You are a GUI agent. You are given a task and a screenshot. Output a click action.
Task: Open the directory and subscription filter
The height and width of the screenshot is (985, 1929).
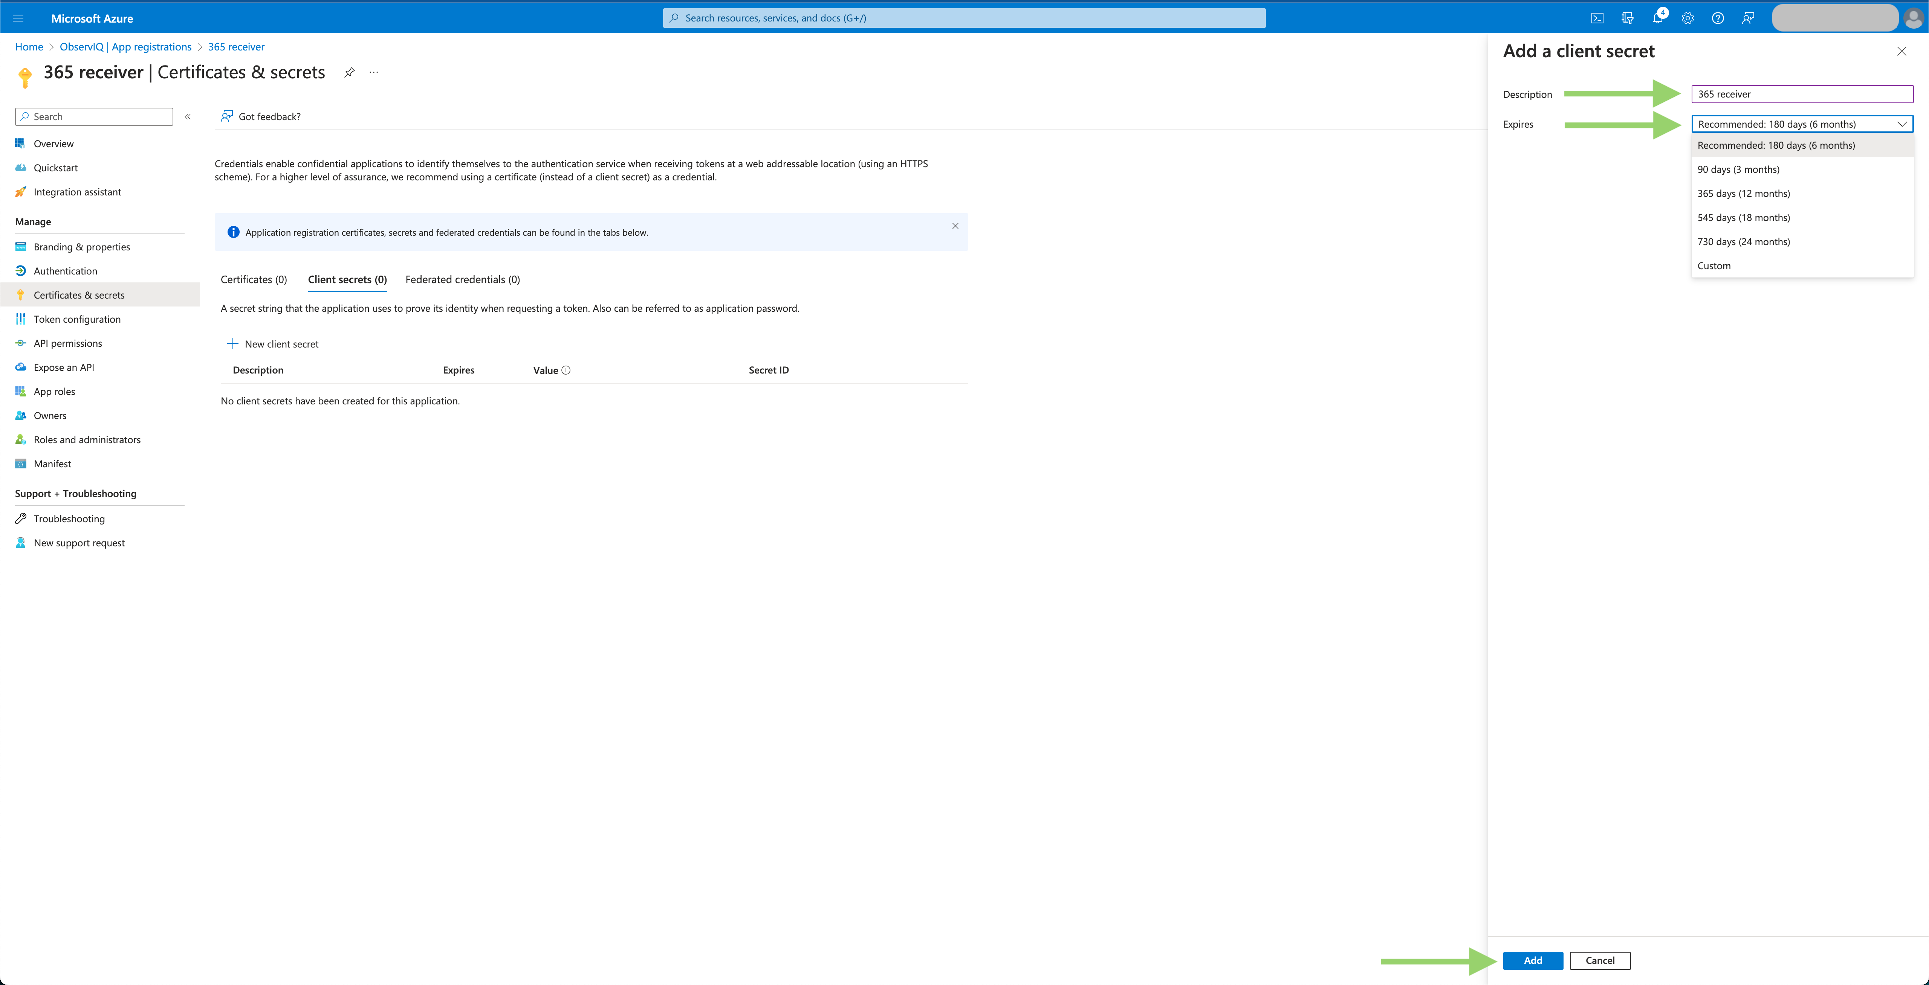tap(1627, 17)
